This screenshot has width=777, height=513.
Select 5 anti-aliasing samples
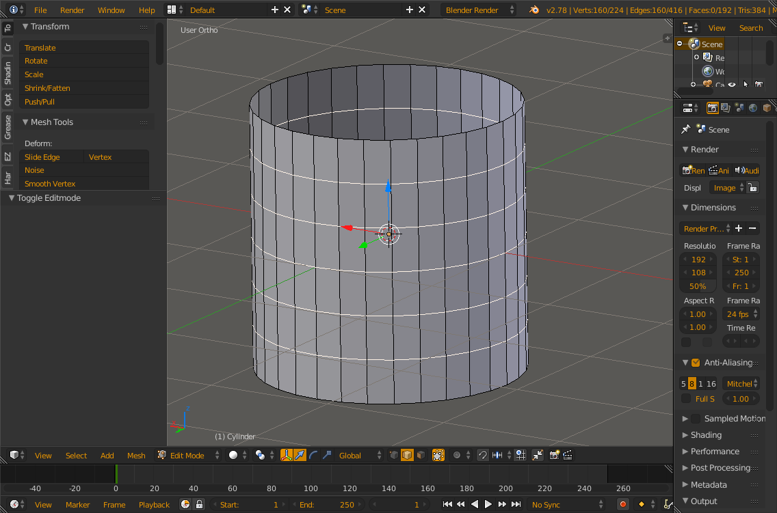tap(683, 383)
